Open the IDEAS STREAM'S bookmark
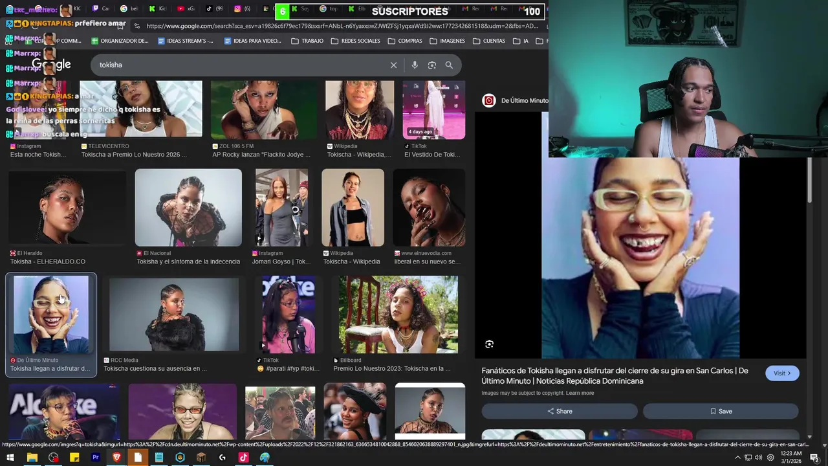The image size is (828, 466). tap(186, 41)
